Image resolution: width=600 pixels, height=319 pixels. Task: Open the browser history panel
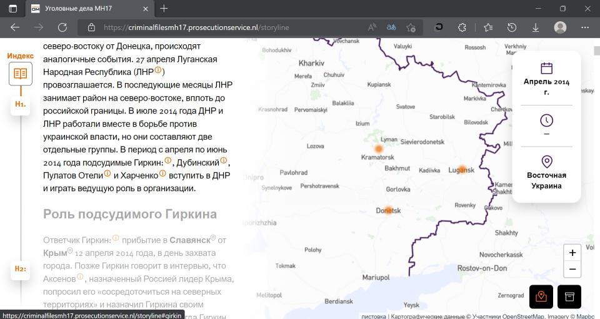(512, 27)
